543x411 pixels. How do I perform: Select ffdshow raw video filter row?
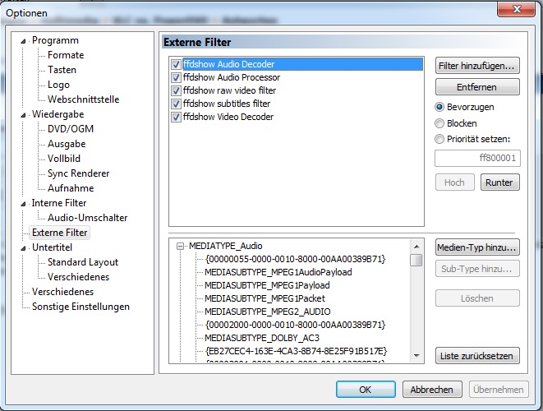(x=229, y=90)
